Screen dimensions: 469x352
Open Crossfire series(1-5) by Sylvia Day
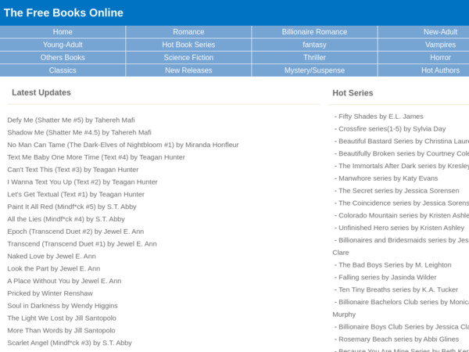pos(392,129)
